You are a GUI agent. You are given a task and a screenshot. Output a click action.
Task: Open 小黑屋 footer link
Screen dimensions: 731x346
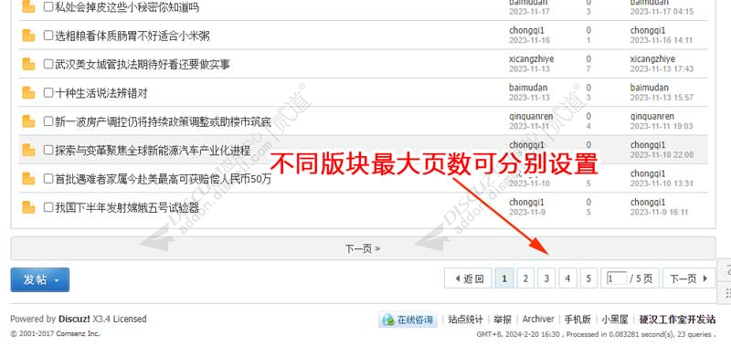(615, 320)
